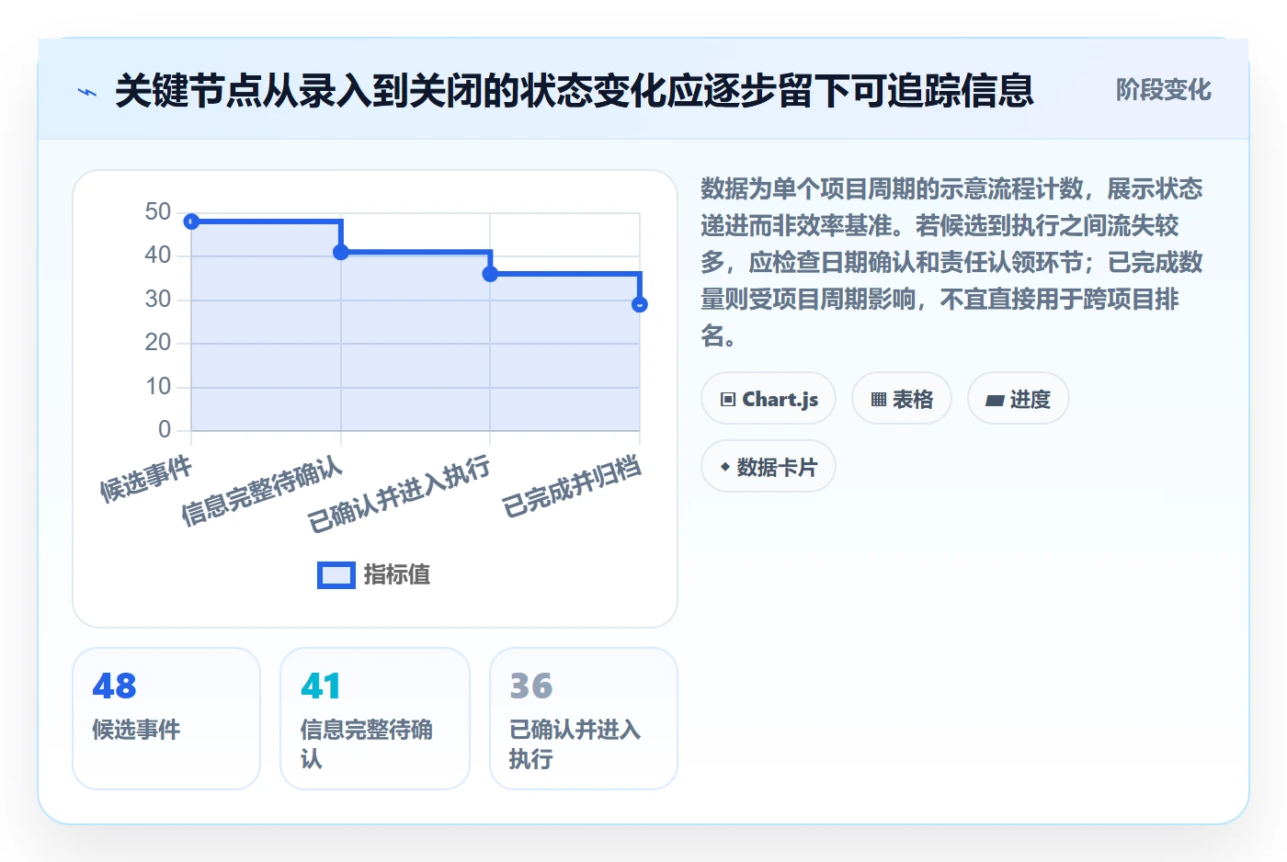Open the 36 已确认并进入执行 stat card
This screenshot has width=1287, height=862.
click(x=584, y=719)
